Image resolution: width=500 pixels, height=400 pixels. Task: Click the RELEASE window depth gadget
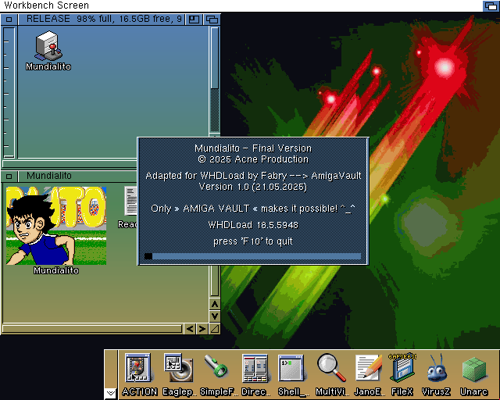pyautogui.click(x=212, y=19)
